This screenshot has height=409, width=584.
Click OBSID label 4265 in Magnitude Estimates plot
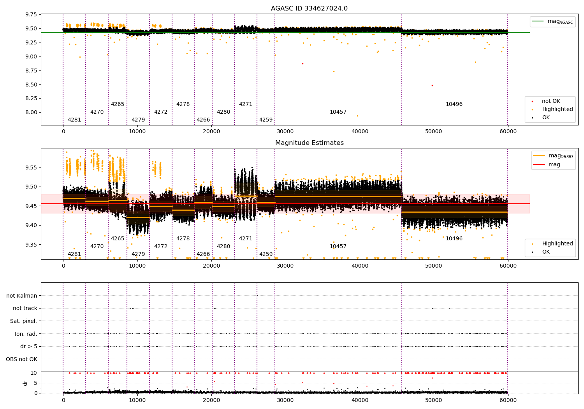(x=118, y=239)
